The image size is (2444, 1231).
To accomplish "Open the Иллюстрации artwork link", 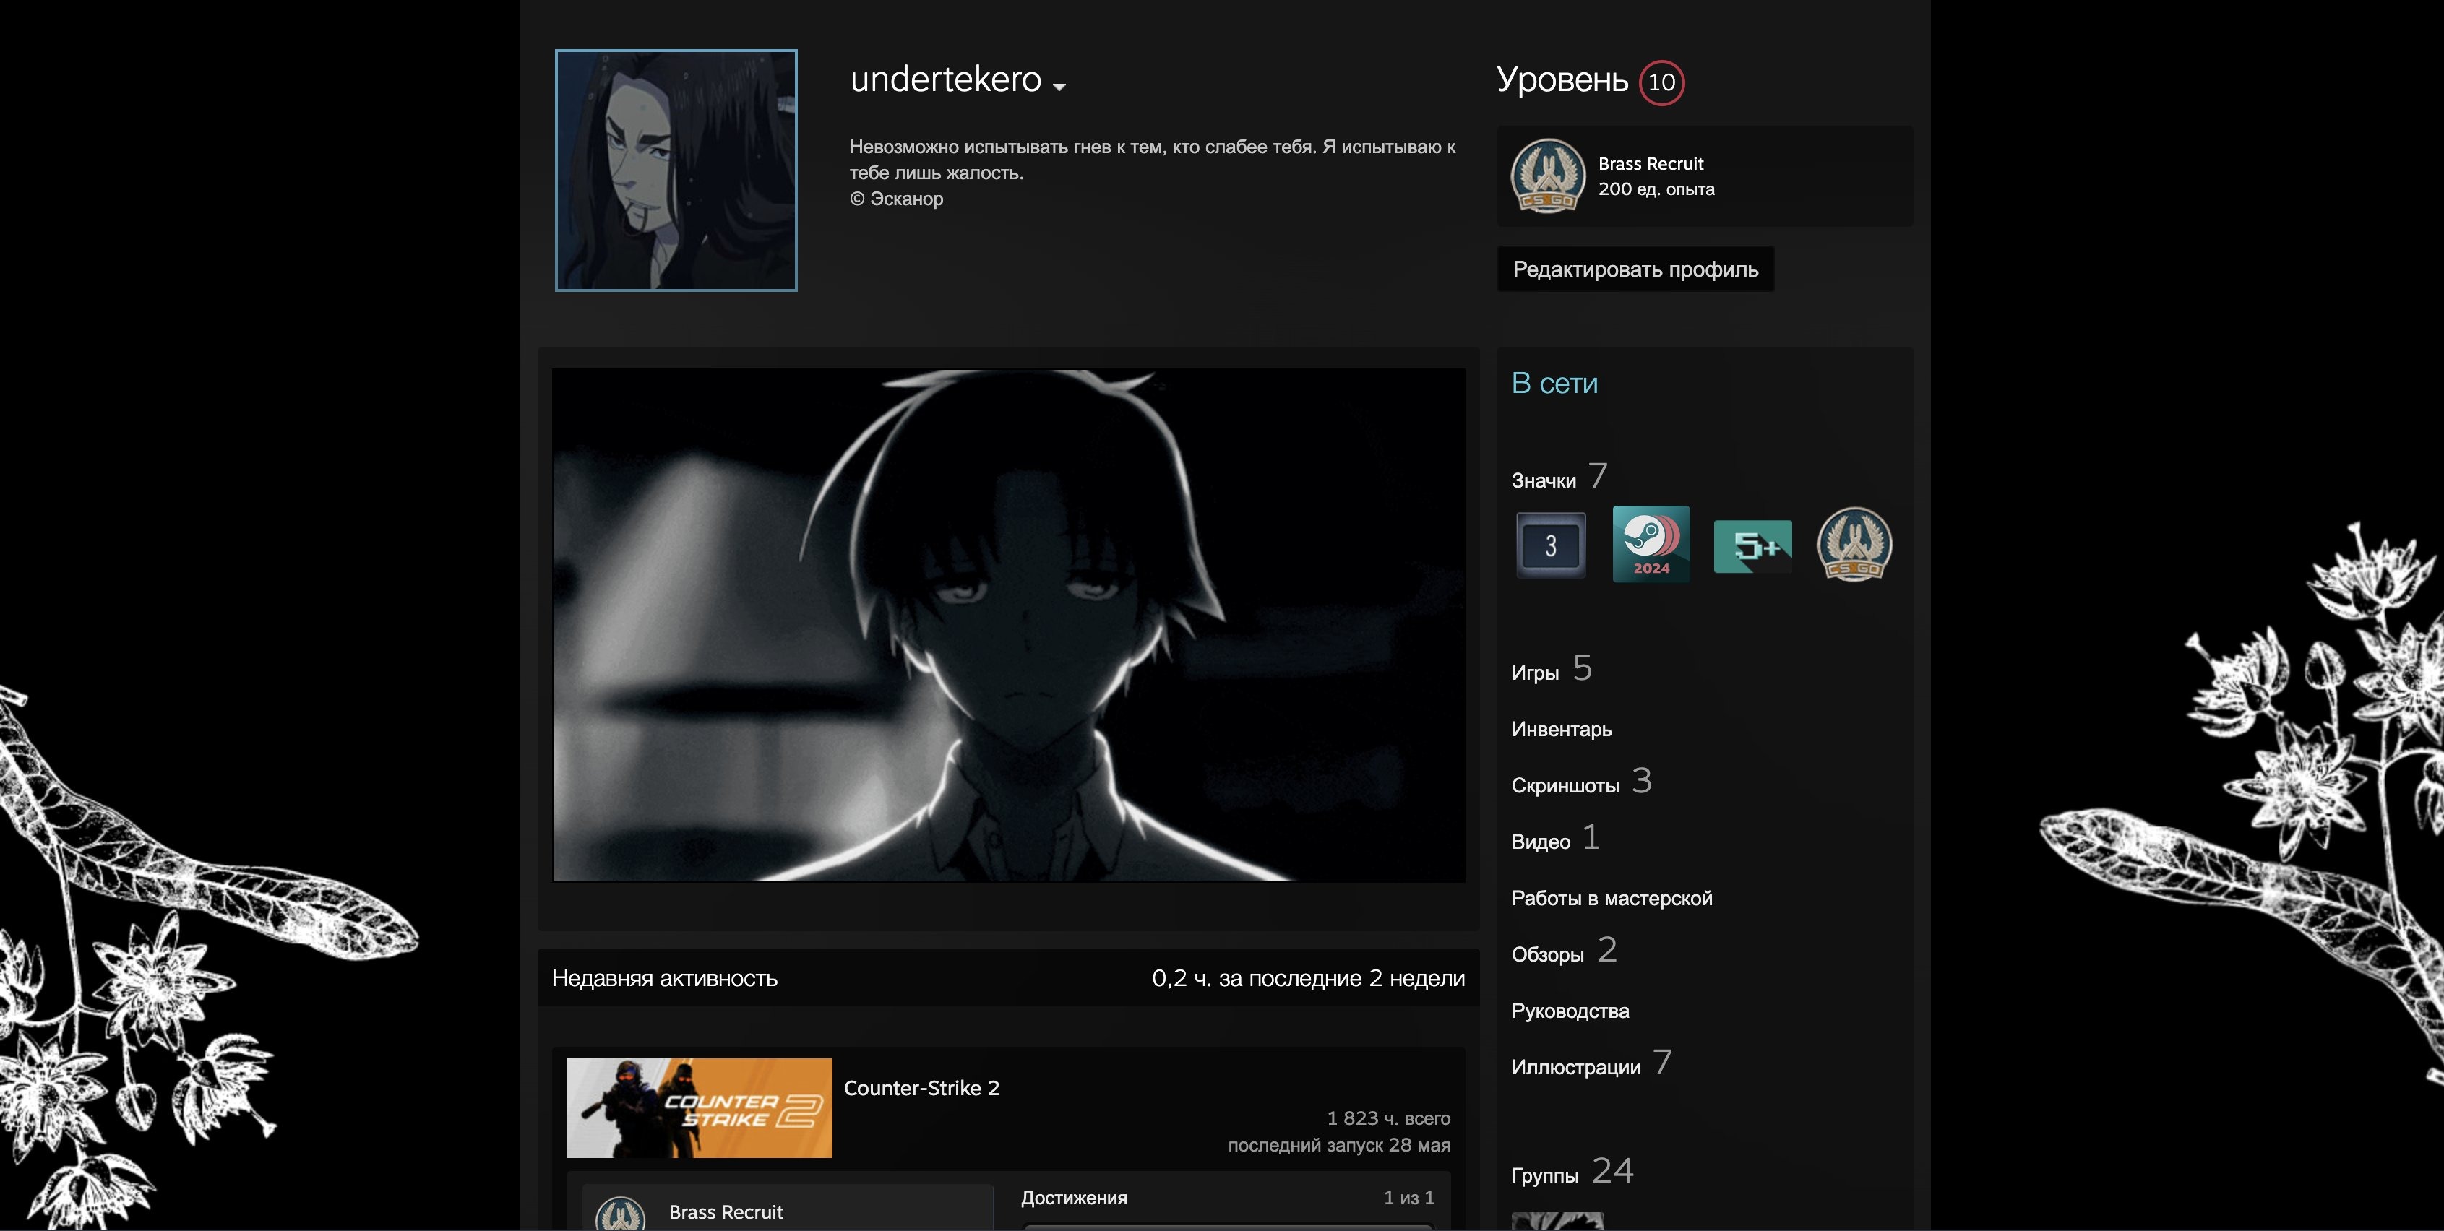I will [x=1591, y=1064].
